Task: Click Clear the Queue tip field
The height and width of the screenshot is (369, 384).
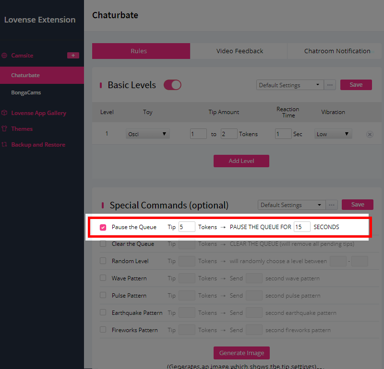Action: pos(187,244)
